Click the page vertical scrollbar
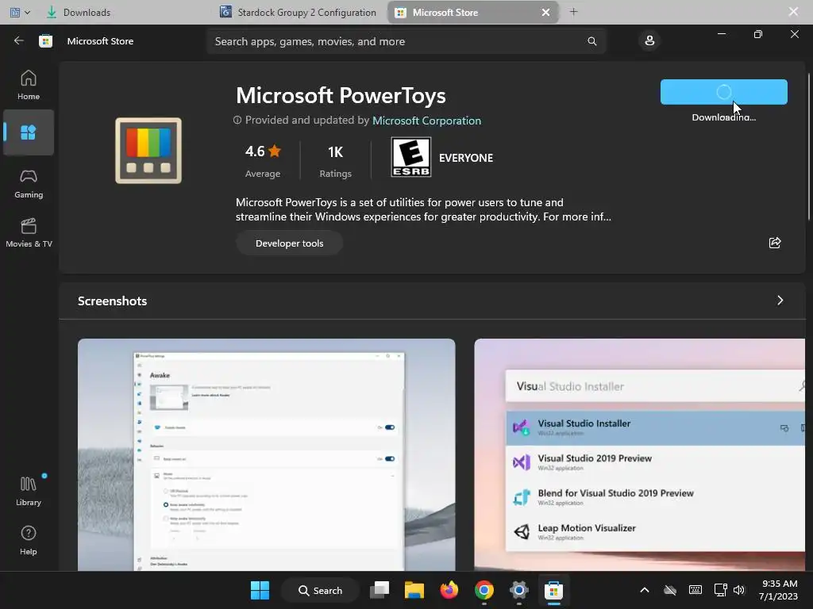 (808, 147)
